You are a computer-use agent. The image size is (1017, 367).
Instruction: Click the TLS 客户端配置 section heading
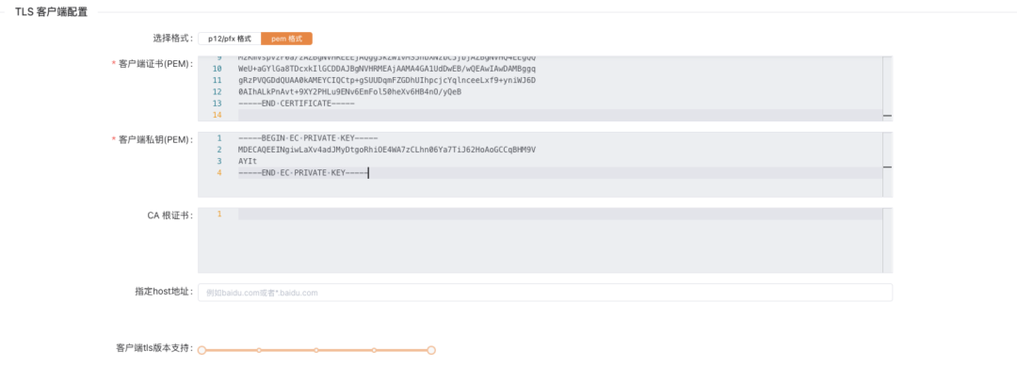[51, 11]
